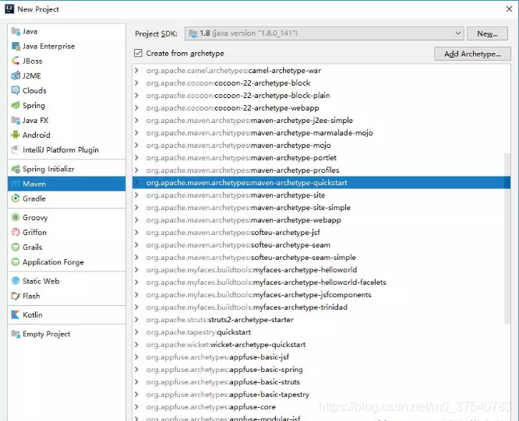Click the Grails icon
Image resolution: width=519 pixels, height=421 pixels.
16,247
